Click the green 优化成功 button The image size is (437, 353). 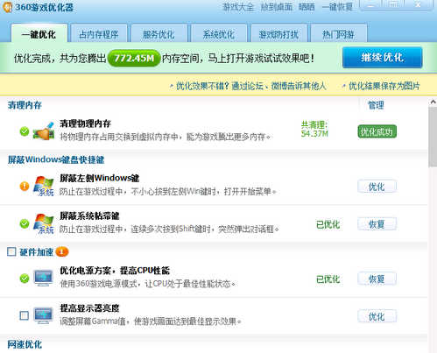(x=377, y=131)
